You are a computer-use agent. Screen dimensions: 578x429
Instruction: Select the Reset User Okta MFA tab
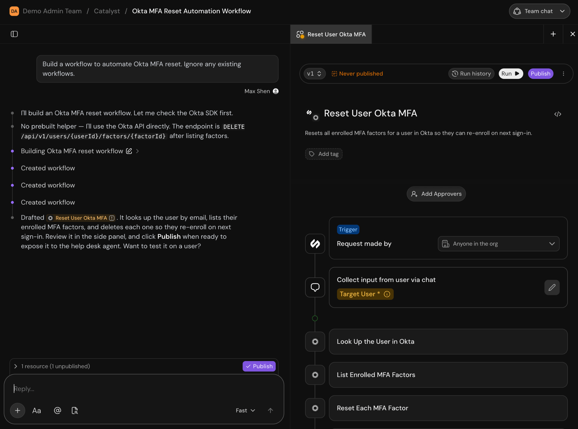click(x=331, y=34)
